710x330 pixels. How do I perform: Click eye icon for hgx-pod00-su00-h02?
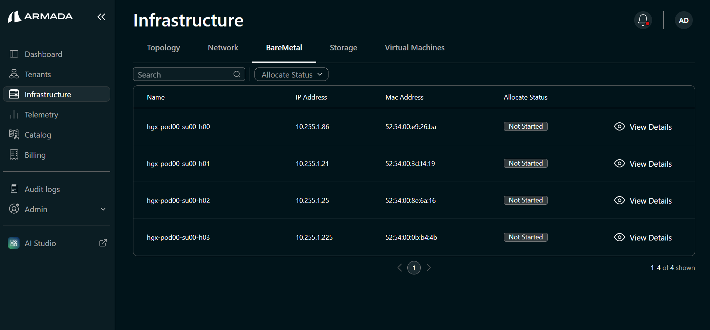620,200
